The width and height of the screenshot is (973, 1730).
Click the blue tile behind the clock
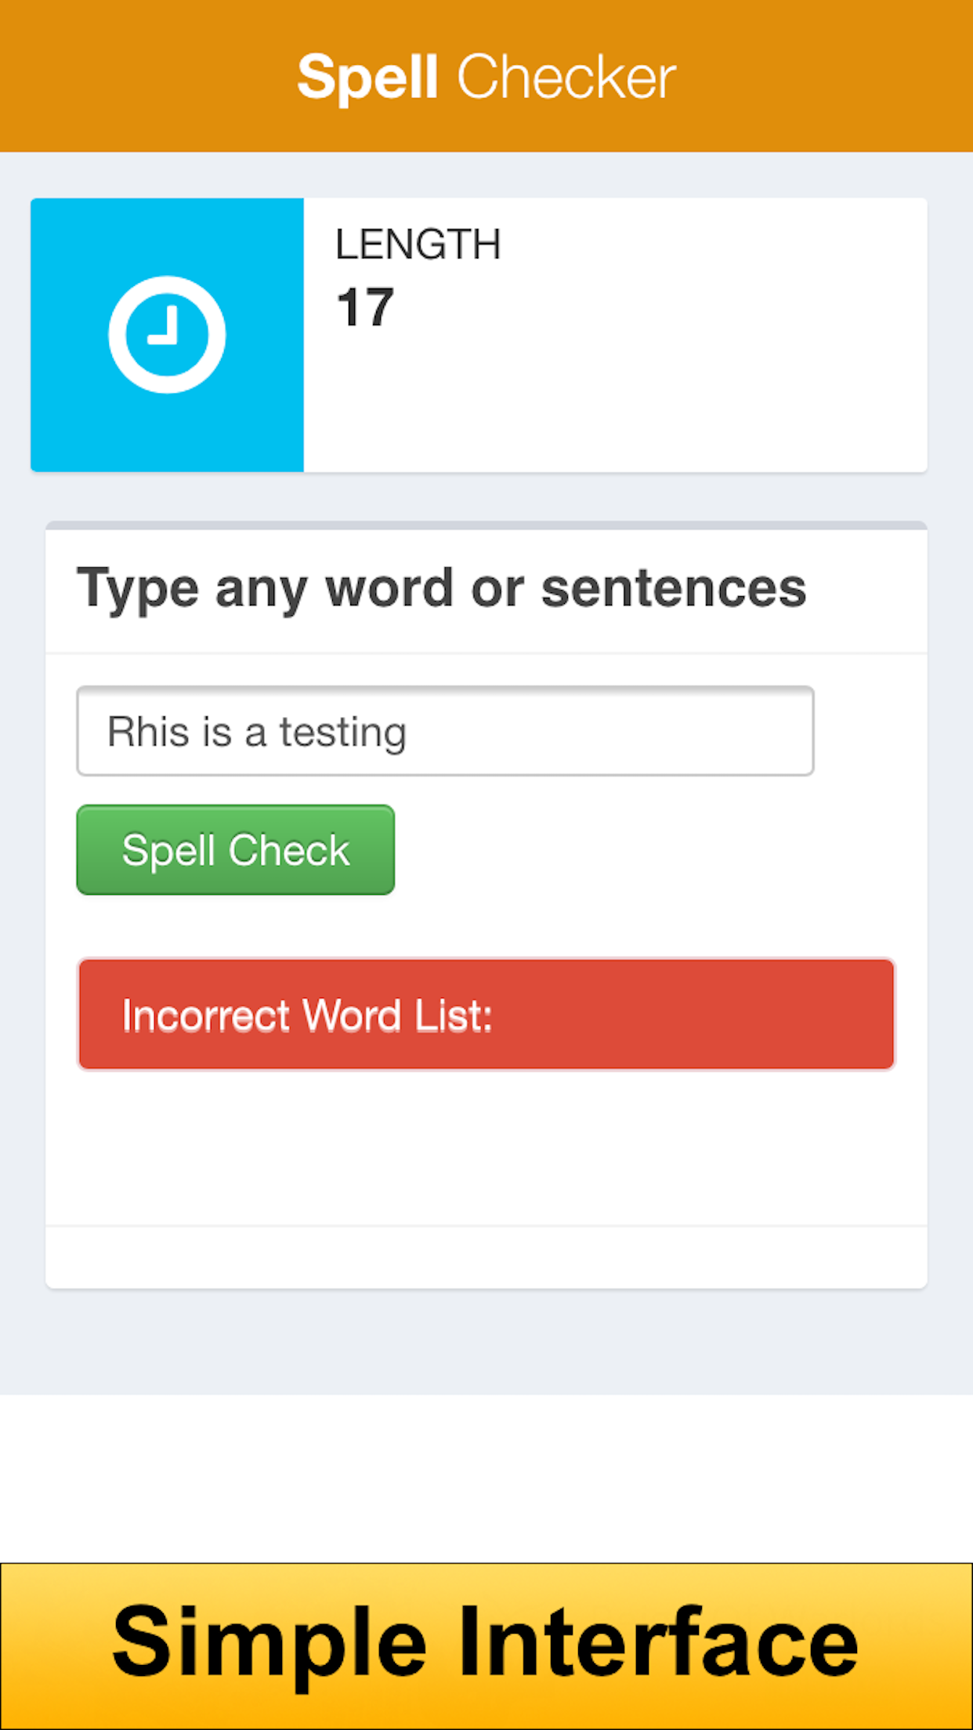(x=167, y=335)
